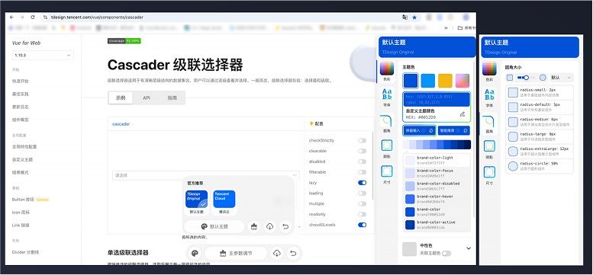593x275 pixels.
Task: Open the Link 链接 sidebar entry
Action: point(21,225)
